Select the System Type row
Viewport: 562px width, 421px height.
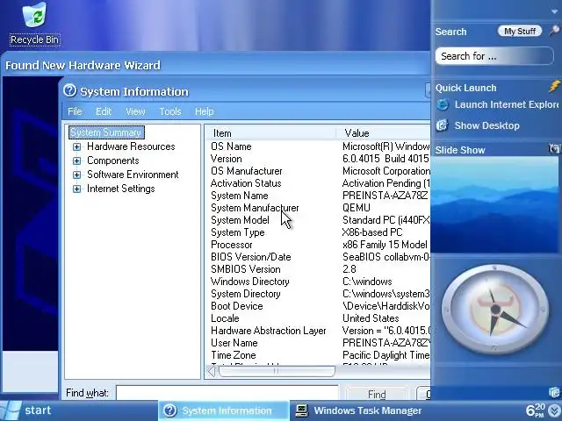point(320,232)
